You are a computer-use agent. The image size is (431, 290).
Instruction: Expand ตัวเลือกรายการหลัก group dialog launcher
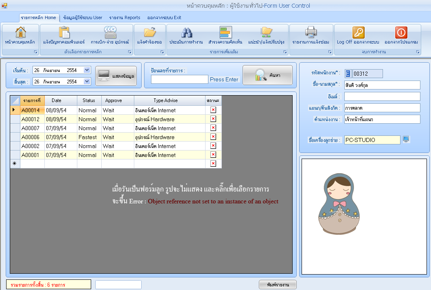pos(130,52)
